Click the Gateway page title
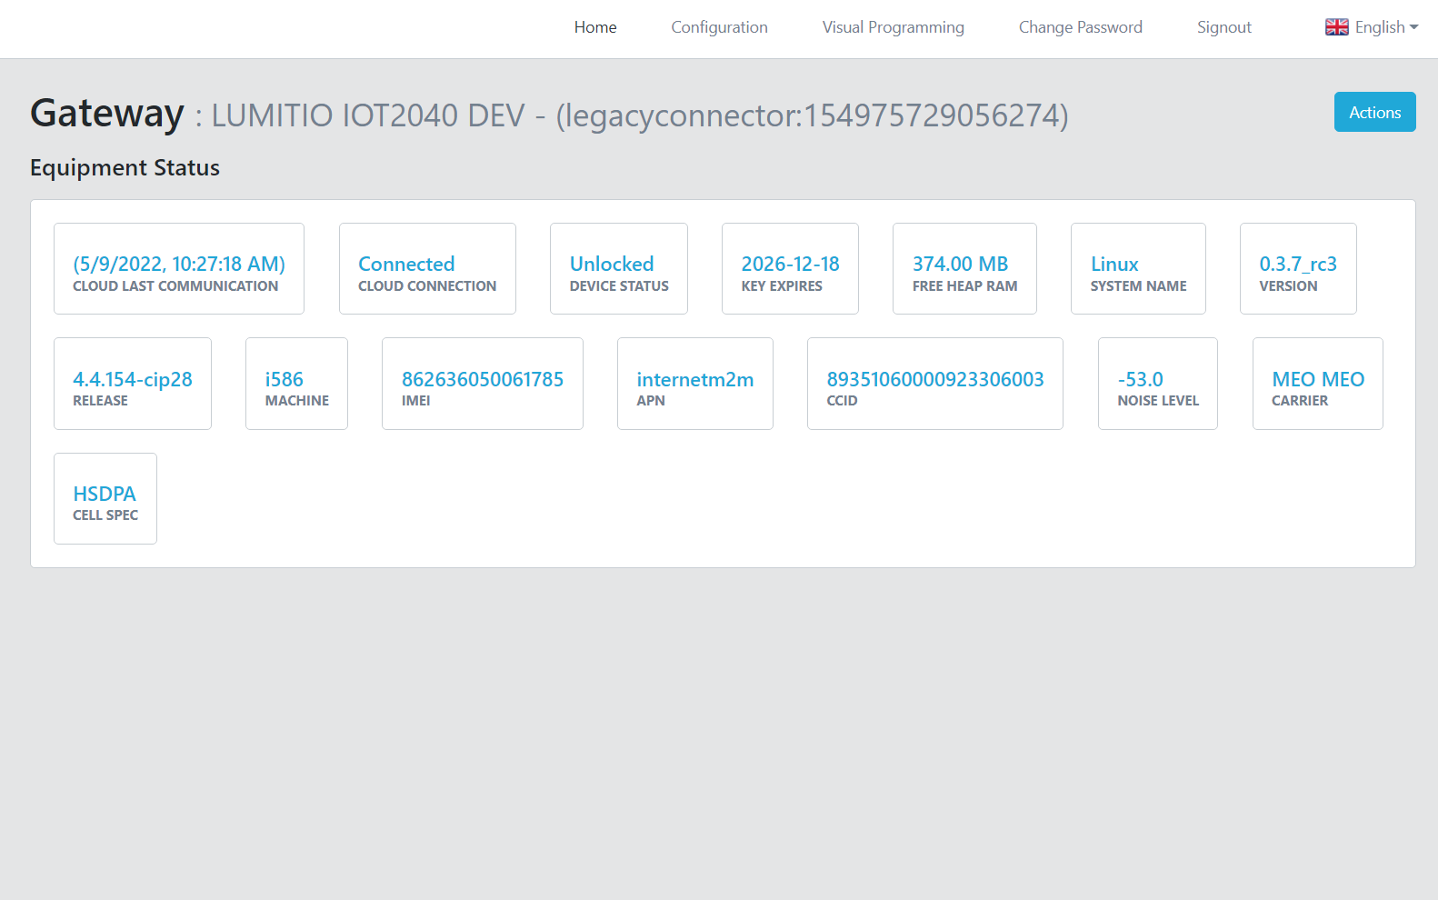Image resolution: width=1438 pixels, height=900 pixels. pos(107,113)
